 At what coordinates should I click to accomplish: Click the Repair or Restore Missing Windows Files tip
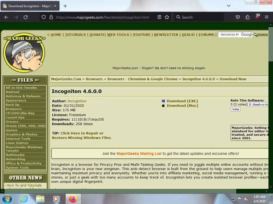click(81, 135)
